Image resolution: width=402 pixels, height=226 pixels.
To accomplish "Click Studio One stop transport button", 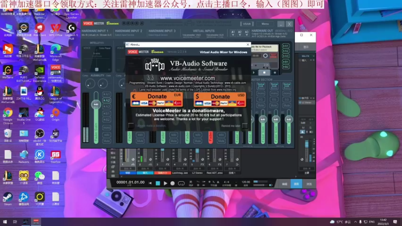I will (158, 183).
